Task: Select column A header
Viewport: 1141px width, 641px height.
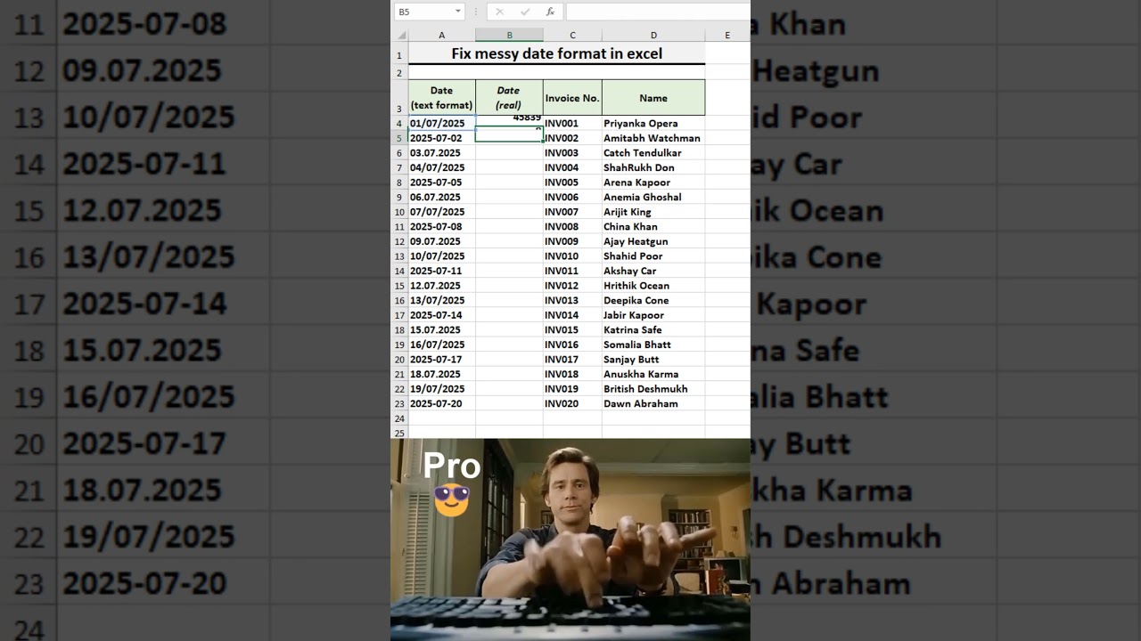Action: (x=441, y=36)
